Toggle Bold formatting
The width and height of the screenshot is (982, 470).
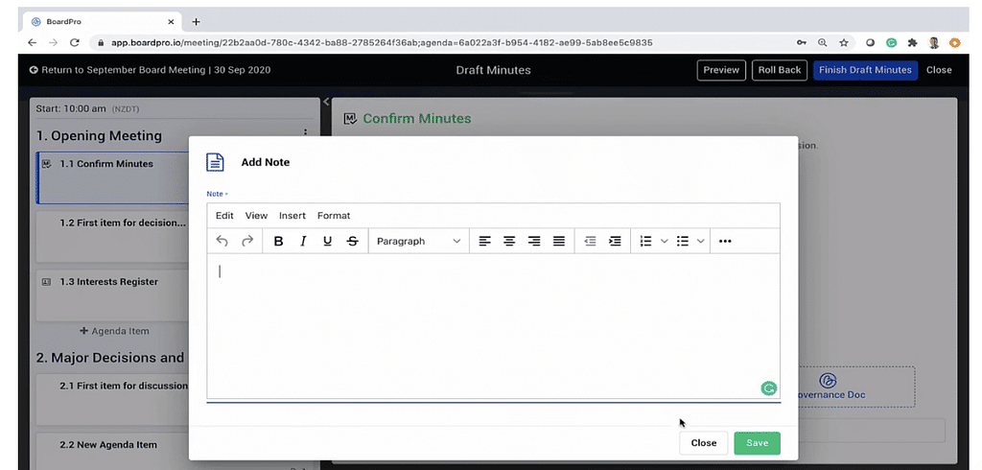(x=278, y=241)
